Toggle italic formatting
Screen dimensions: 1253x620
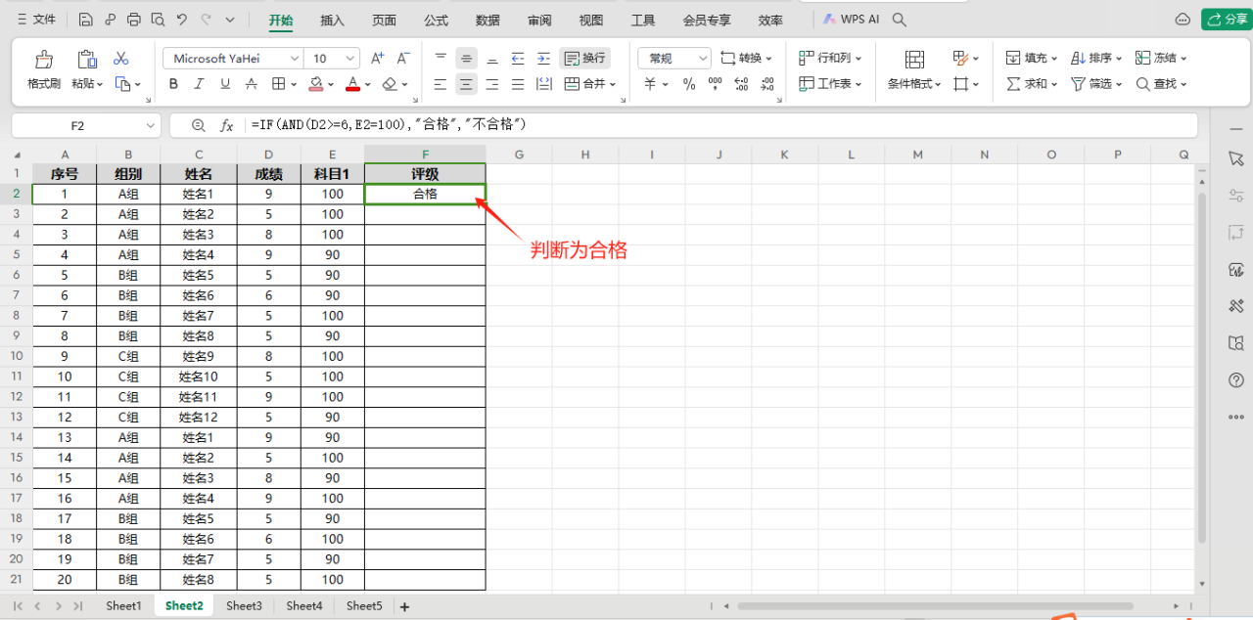200,84
